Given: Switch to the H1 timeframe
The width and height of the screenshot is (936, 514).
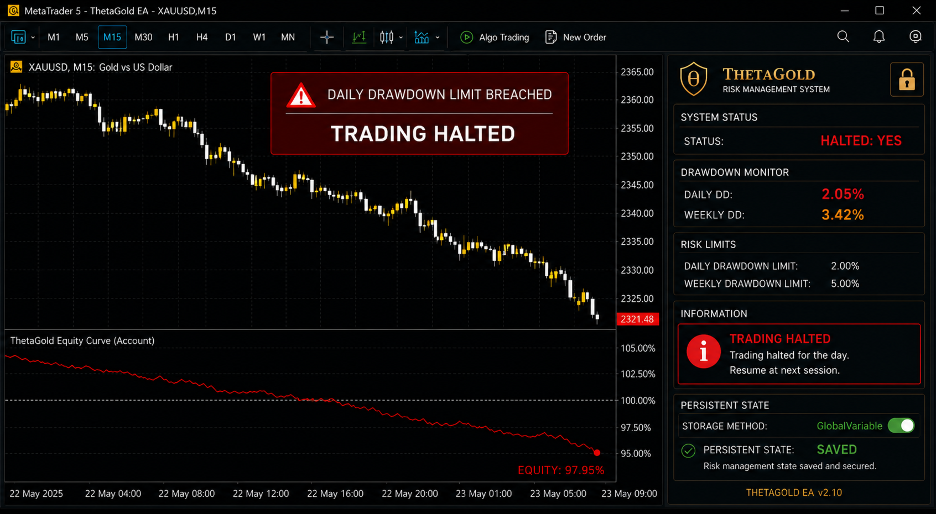Looking at the screenshot, I should tap(173, 38).
